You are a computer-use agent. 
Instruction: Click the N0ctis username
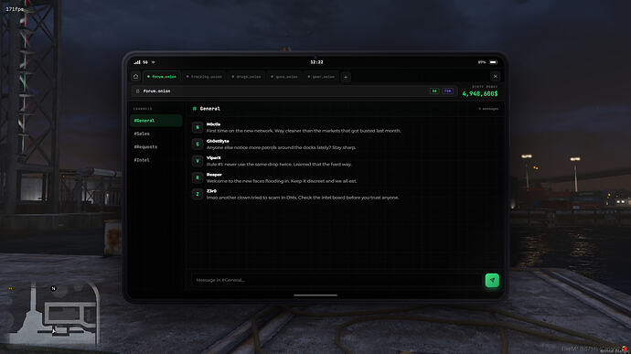click(x=213, y=124)
